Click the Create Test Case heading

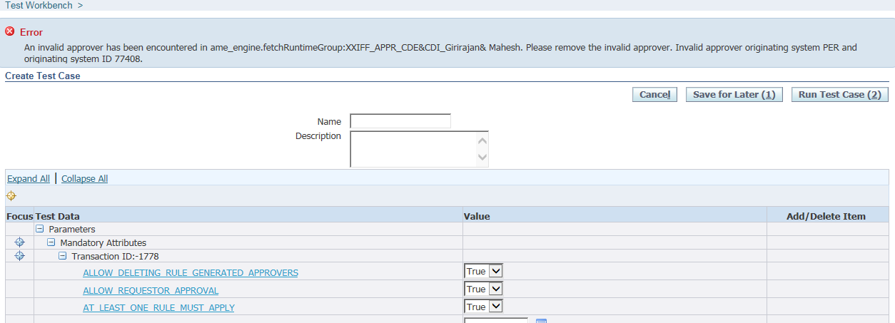(43, 76)
